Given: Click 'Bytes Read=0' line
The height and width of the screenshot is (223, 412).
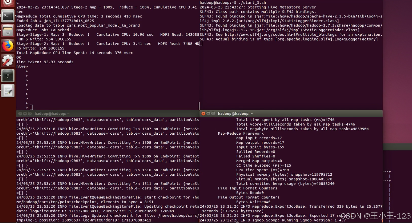Looking at the screenshot, I should coord(250,193).
